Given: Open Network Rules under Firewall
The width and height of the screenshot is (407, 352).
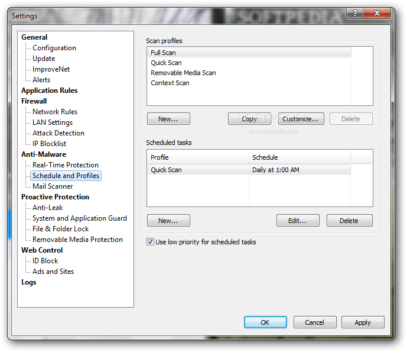Looking at the screenshot, I should (55, 112).
